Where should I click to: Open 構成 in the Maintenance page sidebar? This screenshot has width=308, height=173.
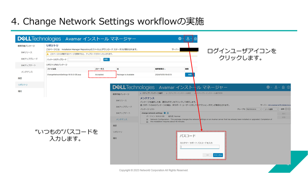click(x=115, y=138)
